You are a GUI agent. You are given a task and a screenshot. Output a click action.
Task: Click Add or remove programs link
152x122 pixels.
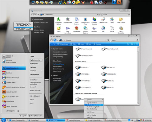[60, 54]
